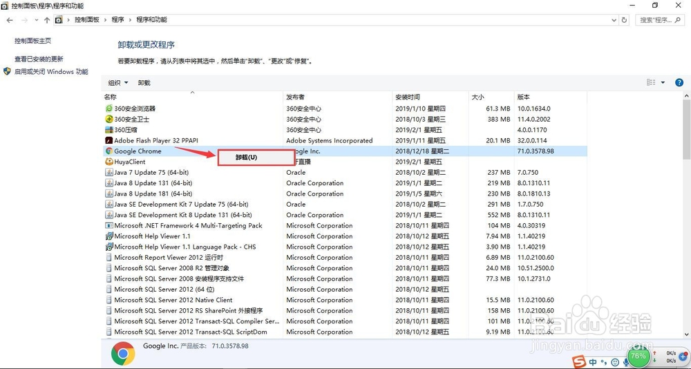Screen dimensions: 691x369
Task: Click the Adobe Flash Player icon
Action: pos(109,140)
